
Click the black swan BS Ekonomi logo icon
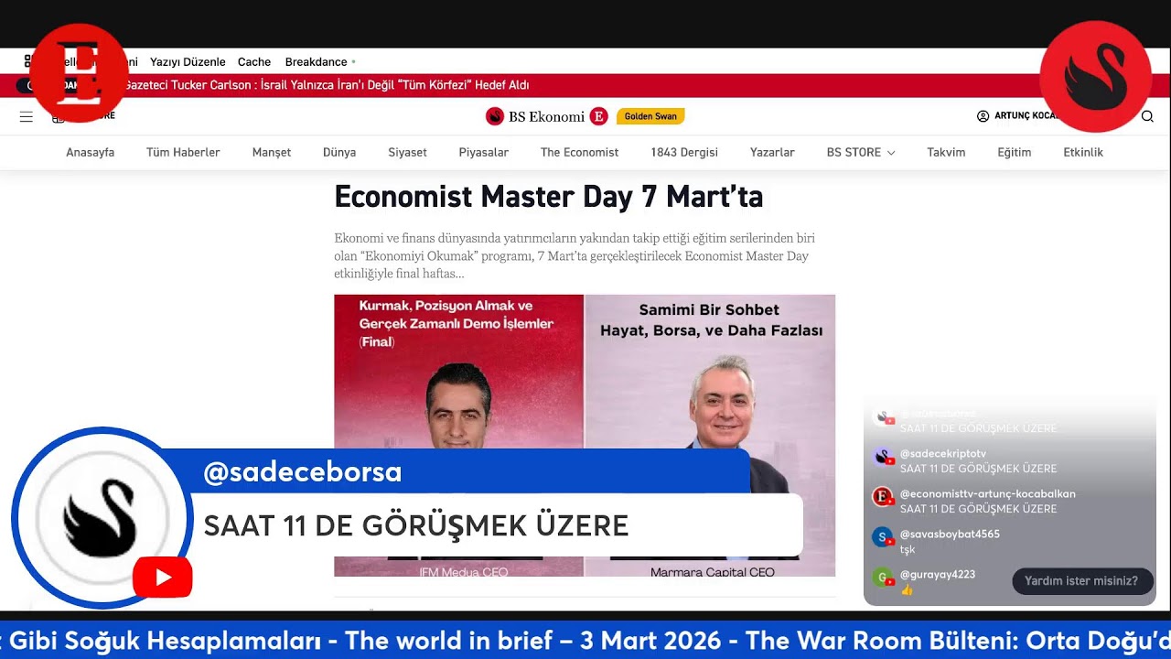[495, 116]
